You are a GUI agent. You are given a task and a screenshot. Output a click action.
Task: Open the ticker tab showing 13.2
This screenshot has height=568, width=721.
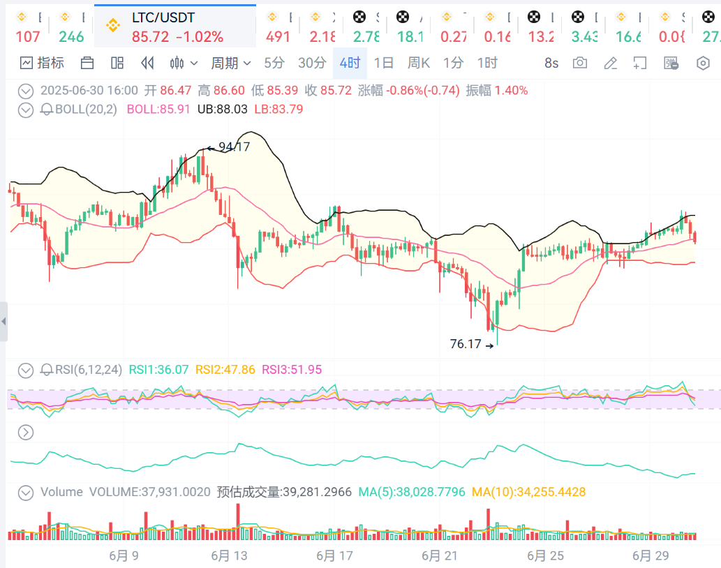(541, 28)
